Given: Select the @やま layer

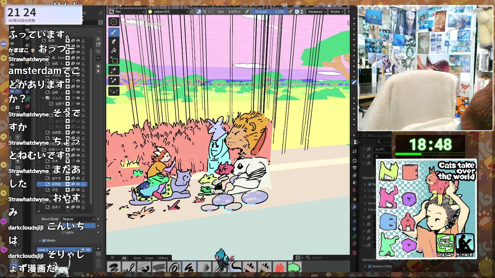Looking at the screenshot, I should pos(62,178).
